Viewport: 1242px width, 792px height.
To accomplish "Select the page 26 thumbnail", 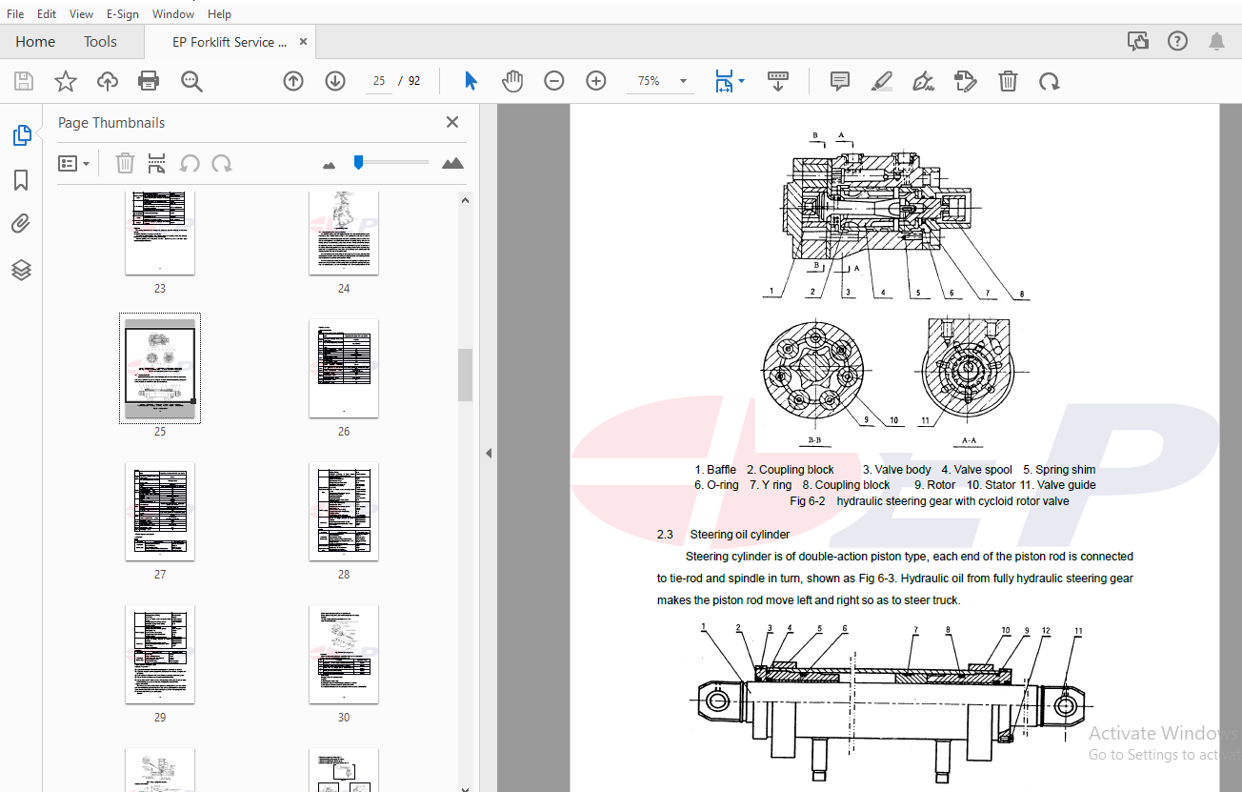I will [344, 368].
